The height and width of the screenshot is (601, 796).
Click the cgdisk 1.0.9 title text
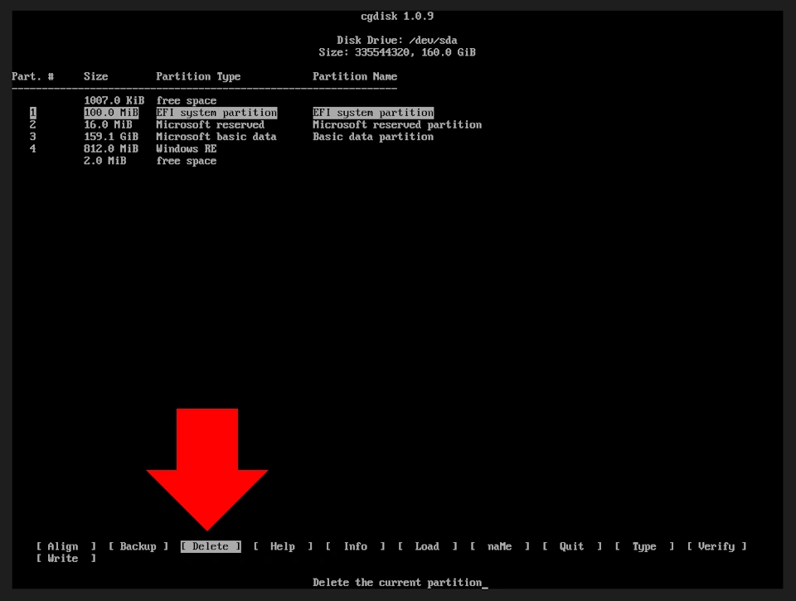[x=397, y=15]
